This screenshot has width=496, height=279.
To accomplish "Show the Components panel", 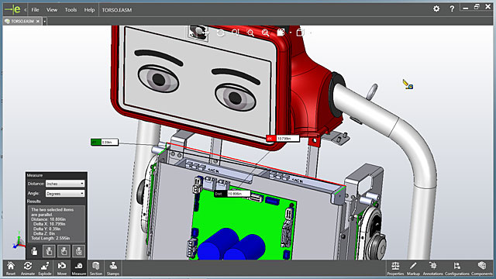I will pos(482,268).
